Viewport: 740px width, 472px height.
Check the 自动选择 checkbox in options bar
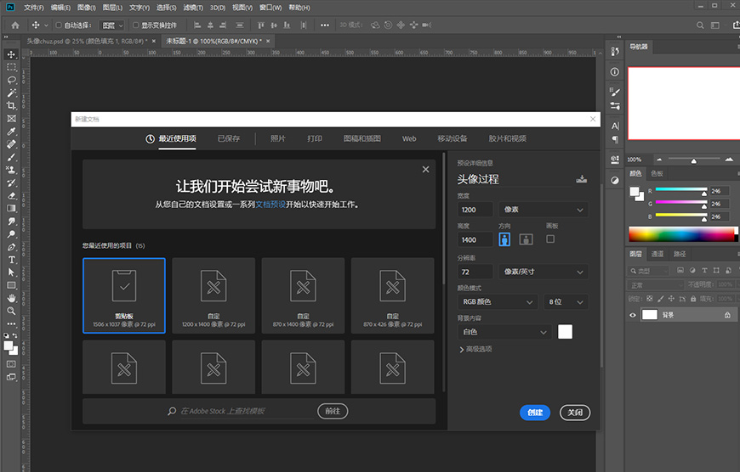60,25
